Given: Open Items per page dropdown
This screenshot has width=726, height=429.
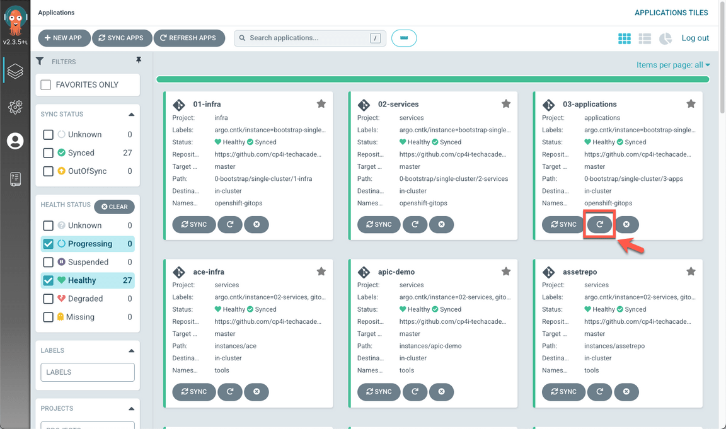Looking at the screenshot, I should click(673, 65).
